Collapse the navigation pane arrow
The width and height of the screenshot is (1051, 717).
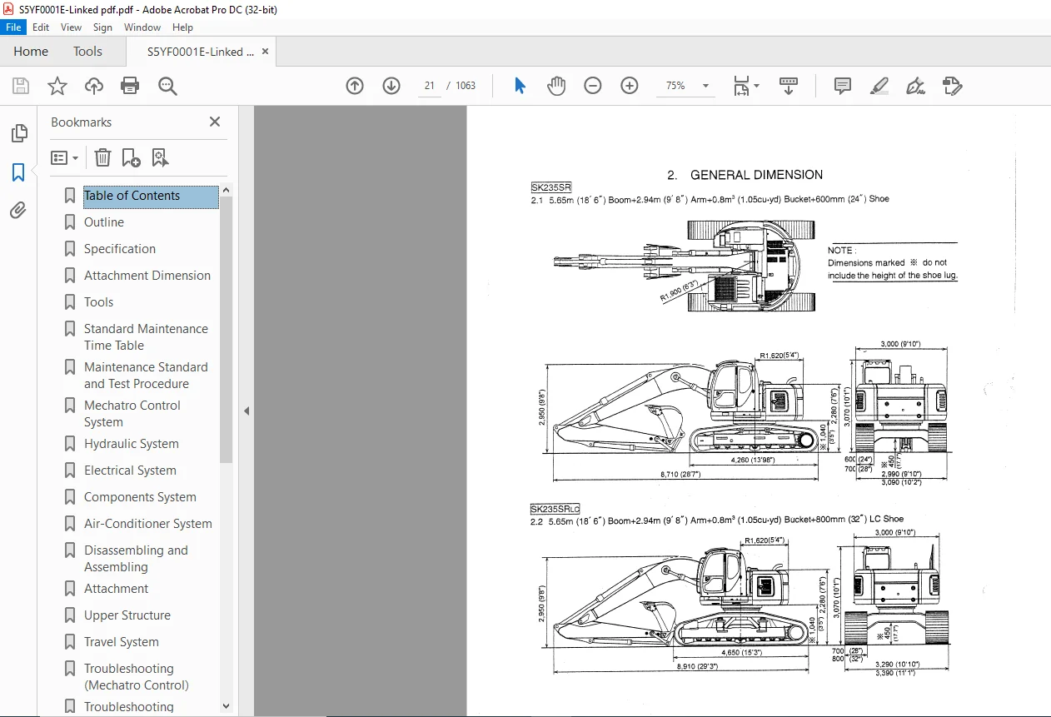(246, 411)
